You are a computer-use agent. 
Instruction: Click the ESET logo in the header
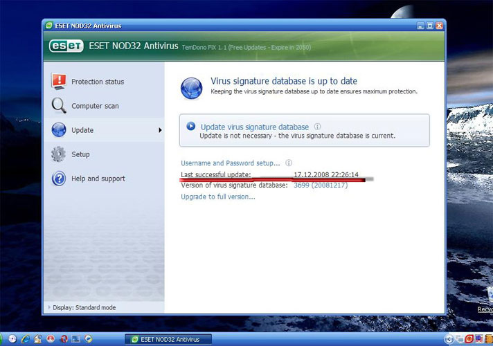pyautogui.click(x=66, y=46)
